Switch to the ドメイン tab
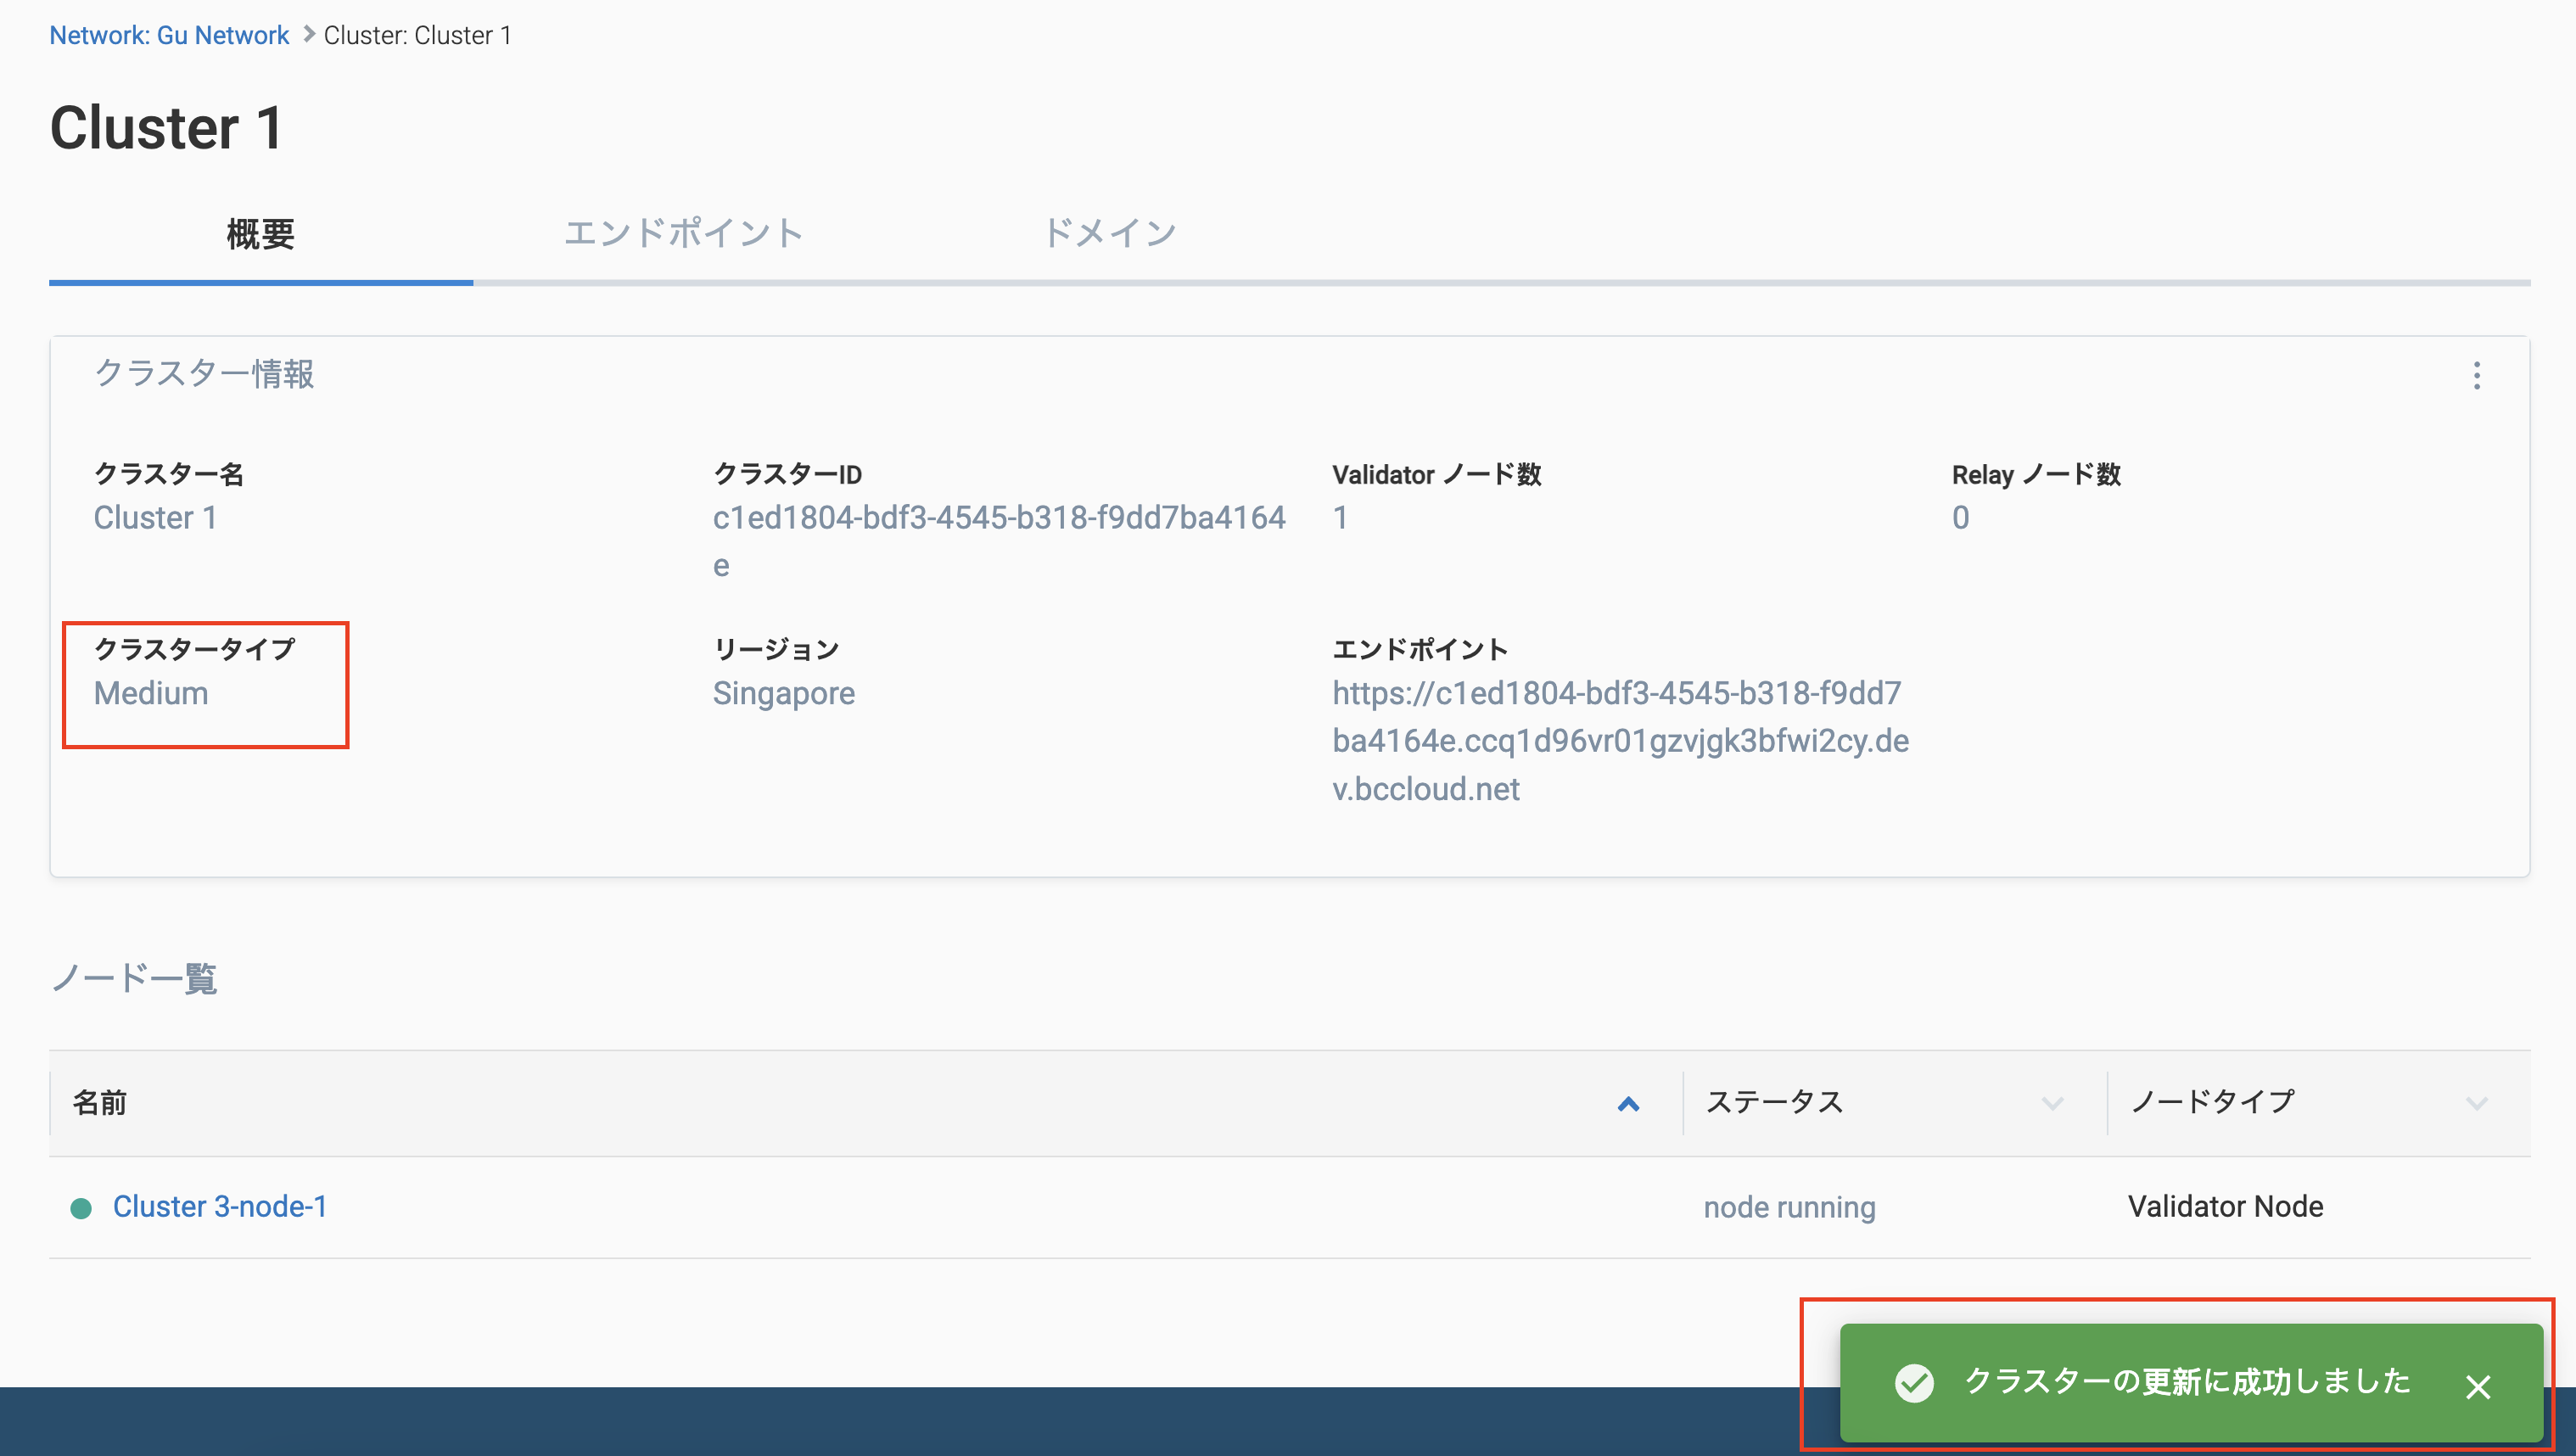 coord(1108,234)
